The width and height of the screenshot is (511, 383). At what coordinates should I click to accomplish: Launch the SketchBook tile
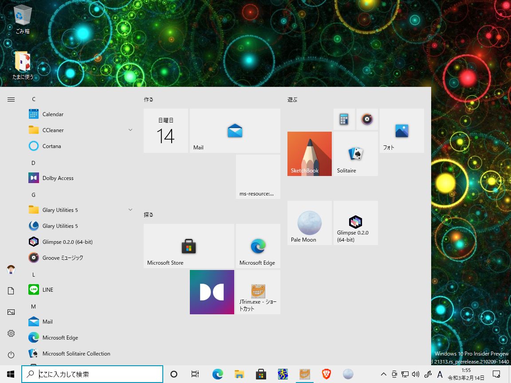(x=310, y=154)
